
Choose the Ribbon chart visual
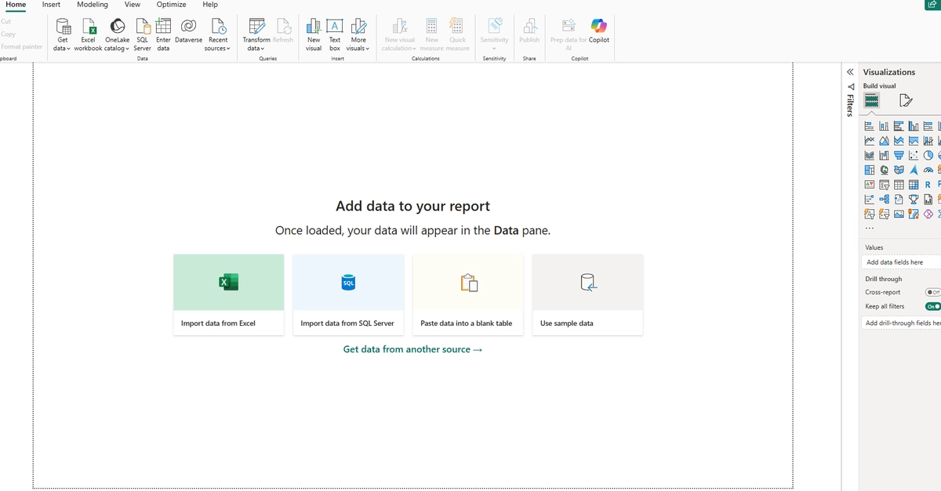point(869,155)
